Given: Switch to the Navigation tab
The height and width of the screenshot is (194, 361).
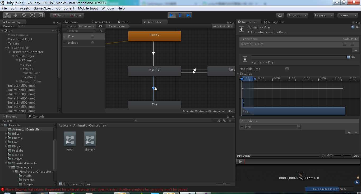Looking at the screenshot, I should [274, 22].
